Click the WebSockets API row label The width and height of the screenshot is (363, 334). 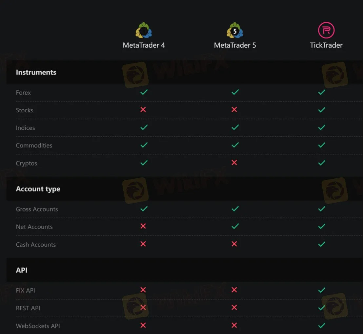(38, 326)
